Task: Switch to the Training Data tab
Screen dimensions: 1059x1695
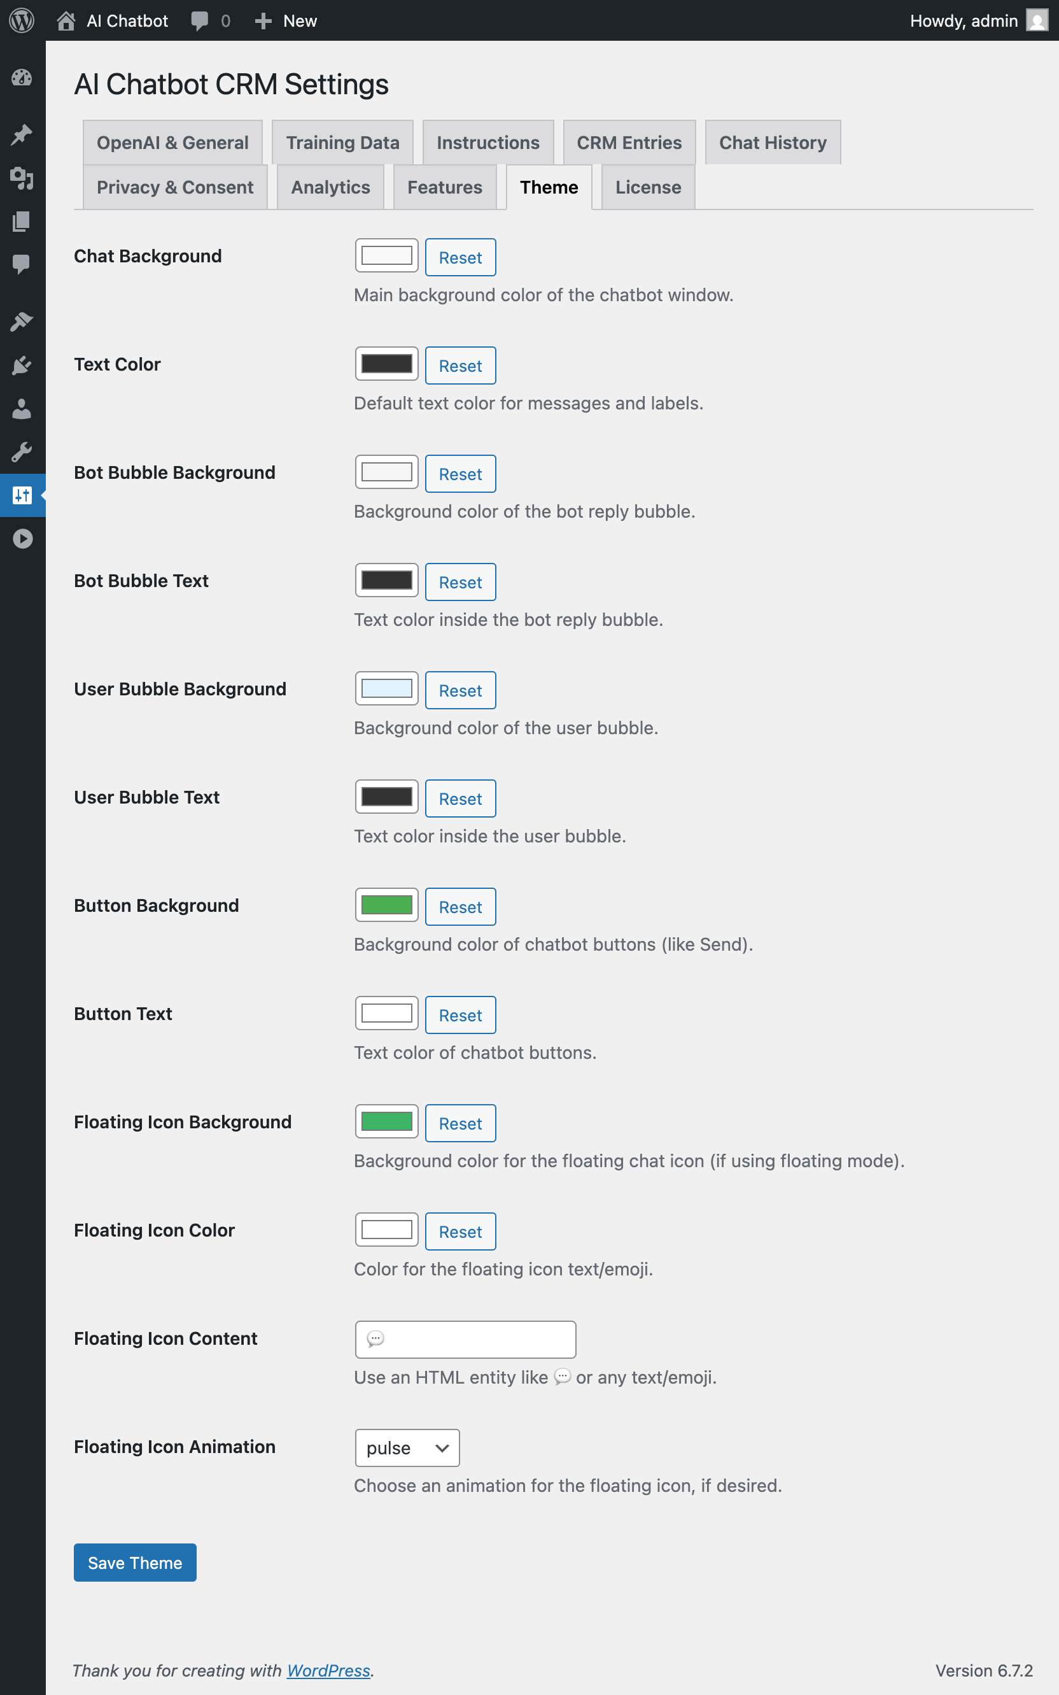Action: coord(342,142)
